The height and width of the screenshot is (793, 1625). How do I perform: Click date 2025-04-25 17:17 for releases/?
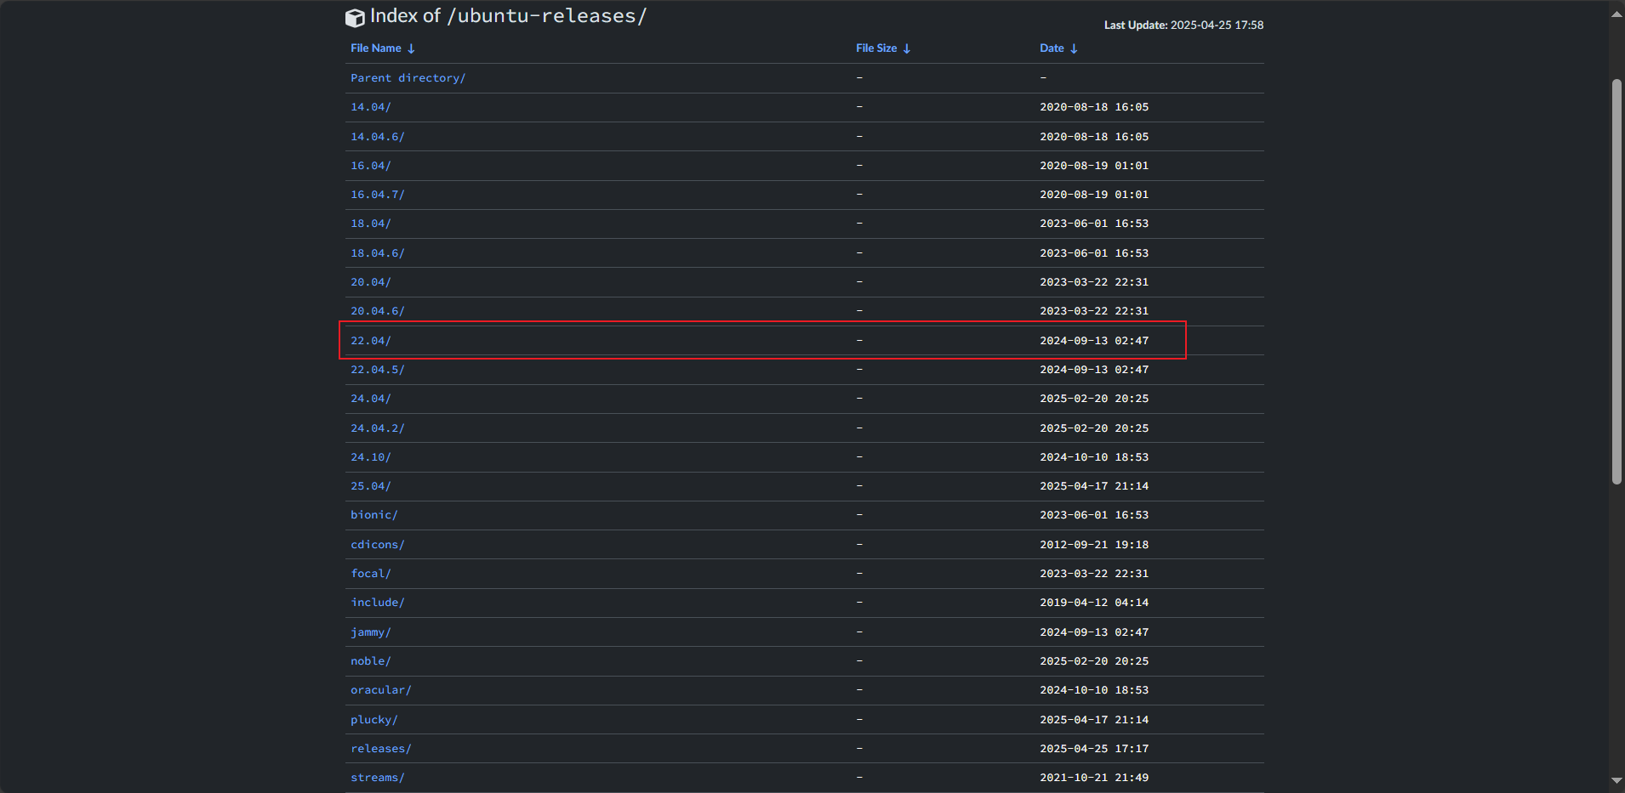[x=1094, y=749]
